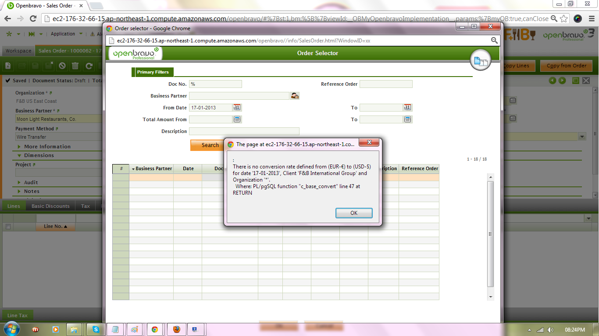
Task: Open the Total Amount To calculator
Action: 407,119
